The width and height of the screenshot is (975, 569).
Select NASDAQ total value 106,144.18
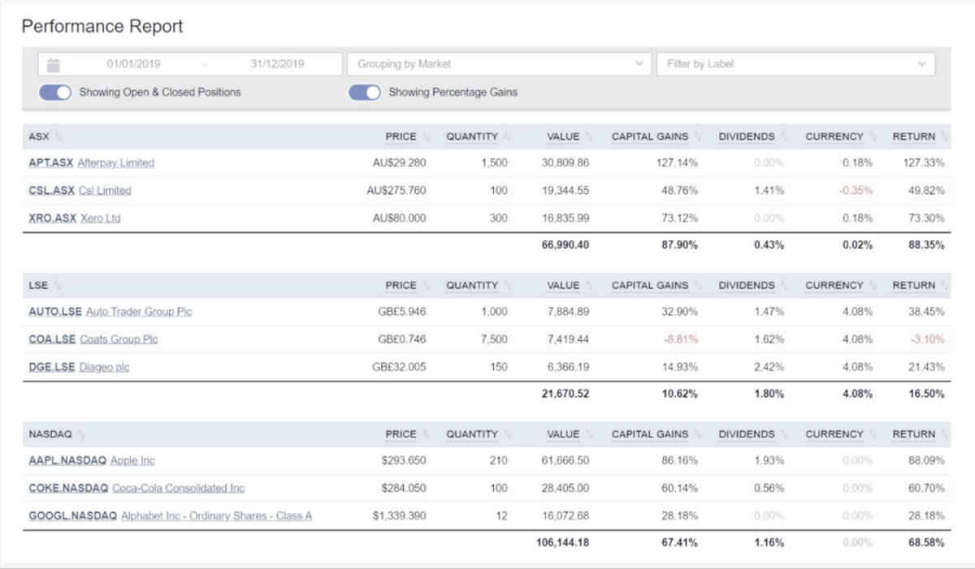[x=562, y=543]
